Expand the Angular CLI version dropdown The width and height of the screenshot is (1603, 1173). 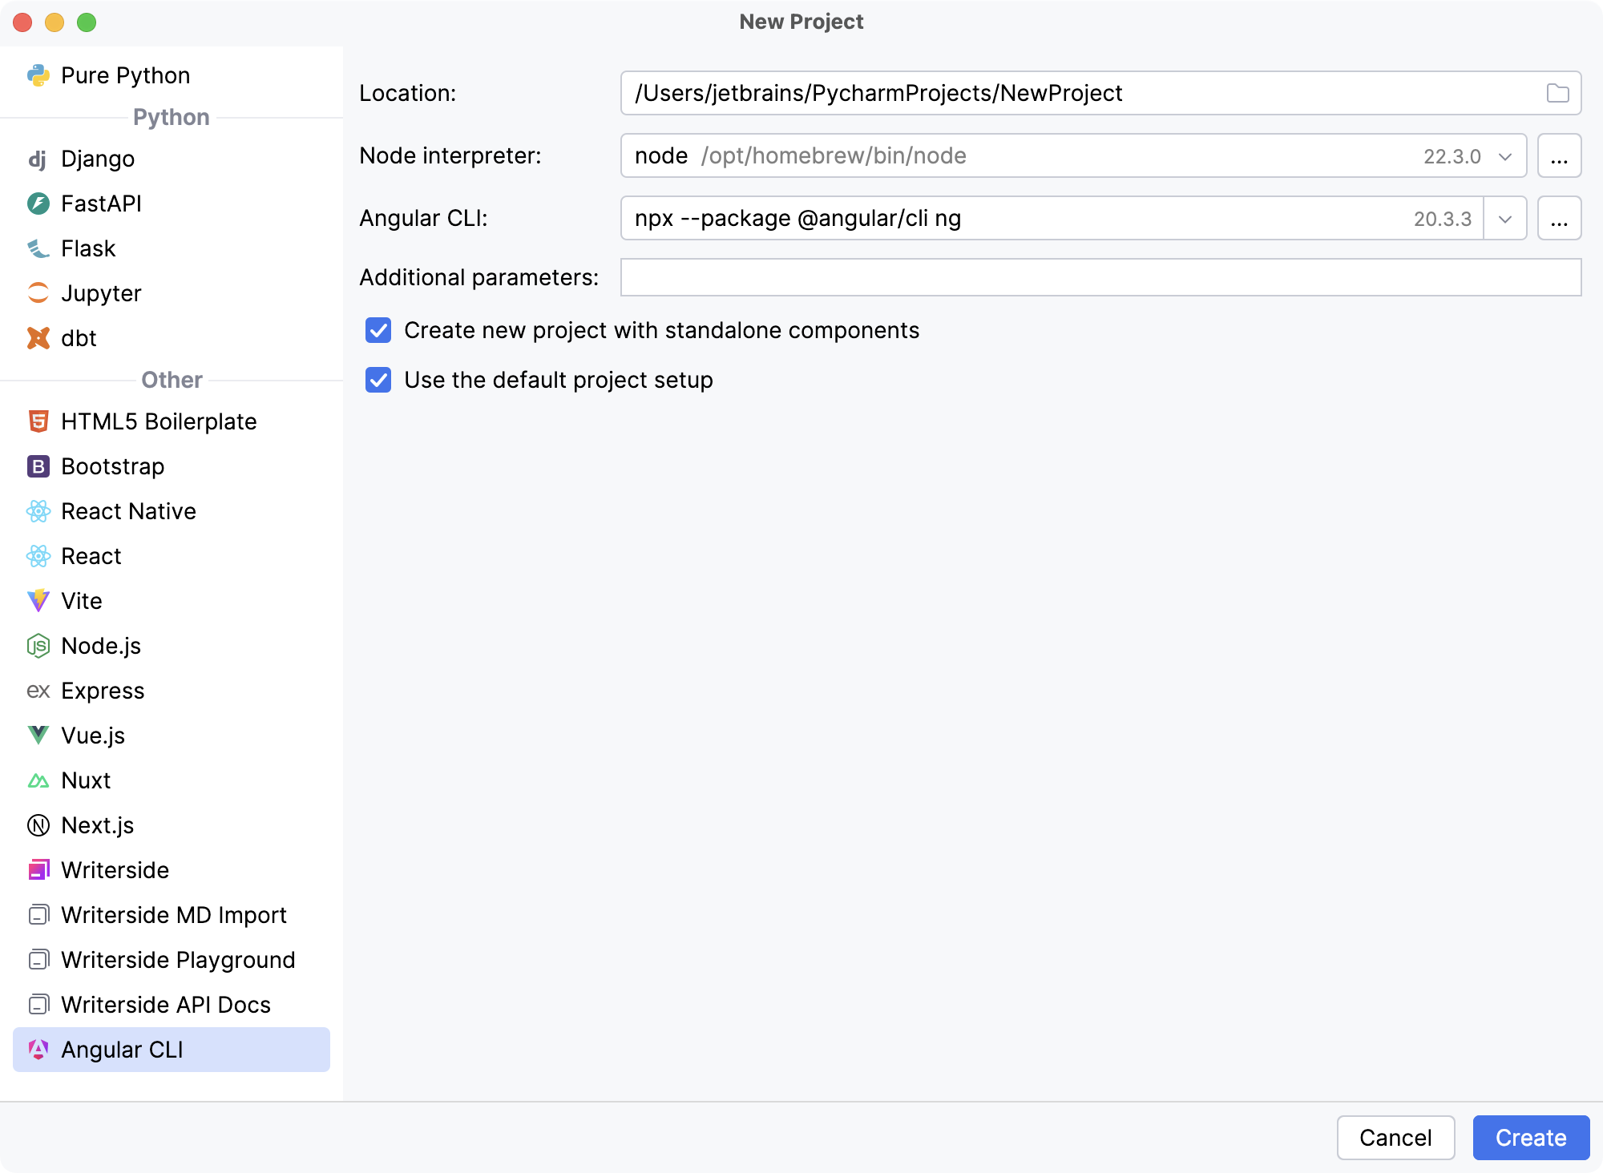point(1504,218)
